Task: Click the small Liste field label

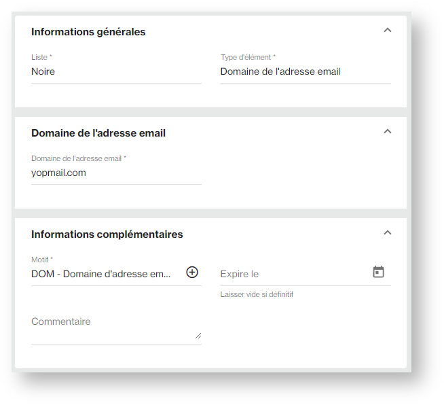Action: tap(41, 57)
